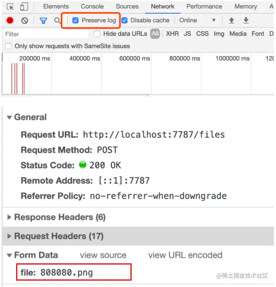Export HAR file with download arrow
Screen dimensions: 276x287
tap(246, 20)
